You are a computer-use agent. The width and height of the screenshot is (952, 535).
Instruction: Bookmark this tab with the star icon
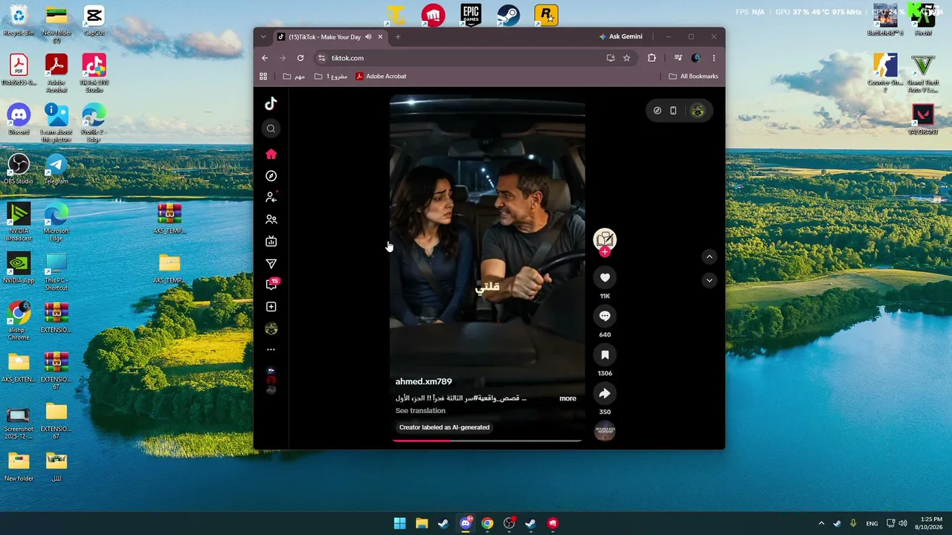[627, 58]
